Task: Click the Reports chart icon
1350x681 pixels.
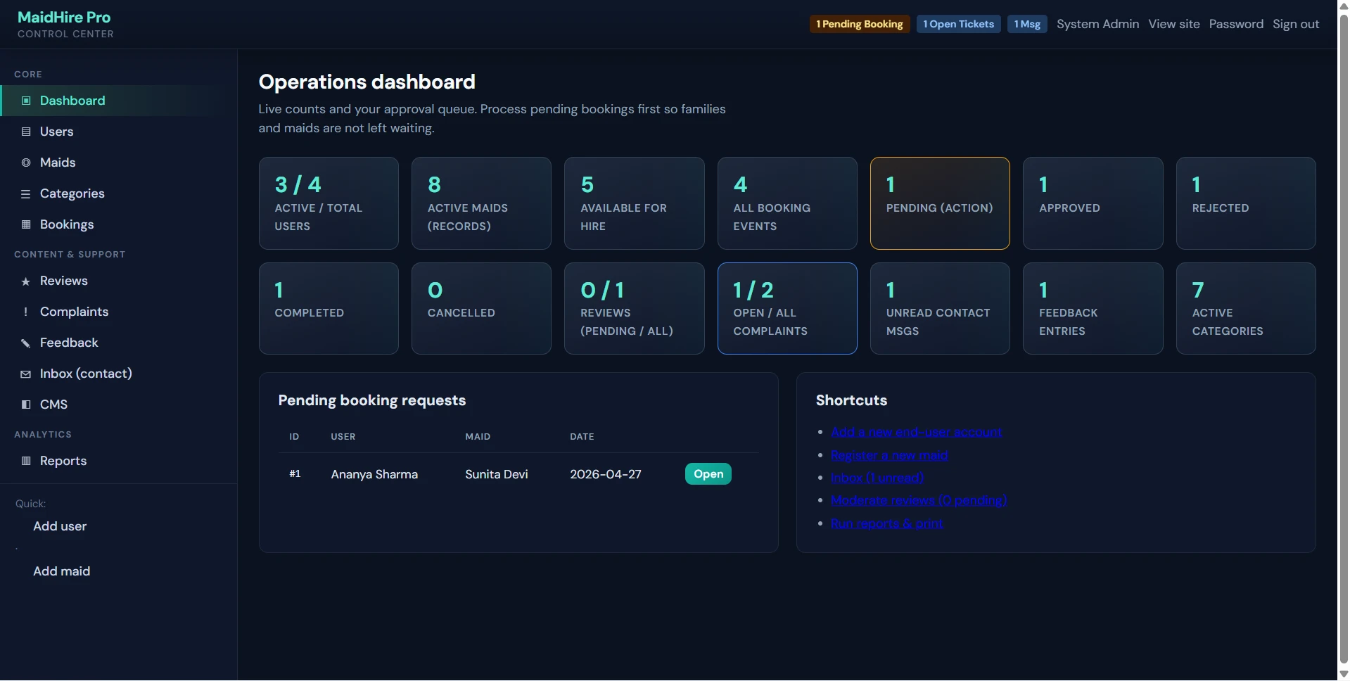Action: click(26, 461)
